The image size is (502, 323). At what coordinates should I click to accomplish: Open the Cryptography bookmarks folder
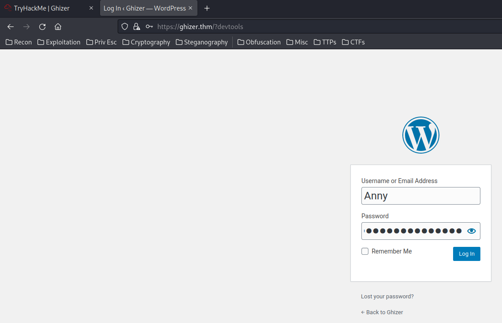click(146, 42)
